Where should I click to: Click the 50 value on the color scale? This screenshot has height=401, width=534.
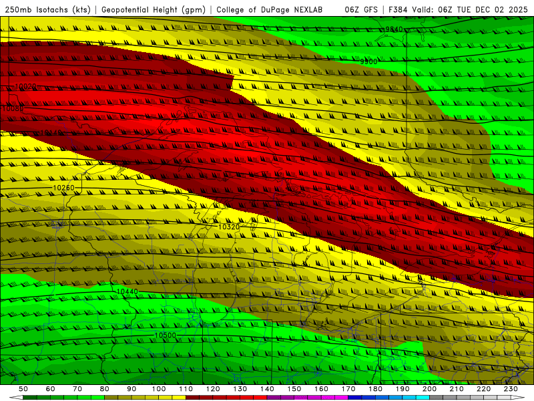(23, 389)
